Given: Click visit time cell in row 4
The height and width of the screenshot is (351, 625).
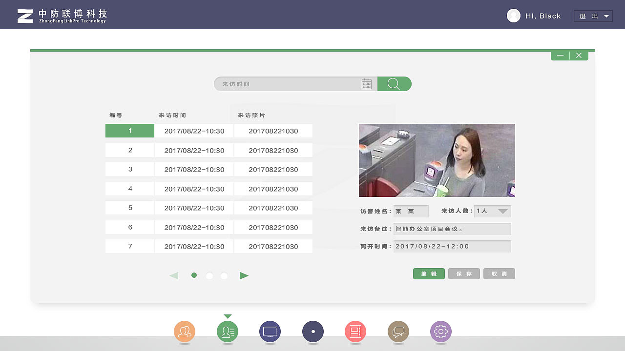Looking at the screenshot, I should (x=194, y=189).
